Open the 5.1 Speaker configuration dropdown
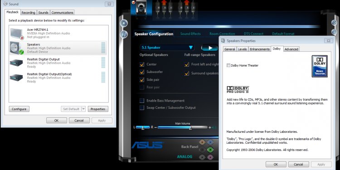Viewport: 340px width, 170px height. pos(167,48)
